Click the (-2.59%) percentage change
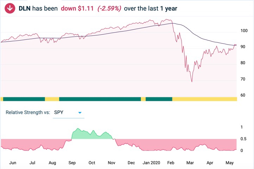The image size is (254, 169). click(x=109, y=8)
